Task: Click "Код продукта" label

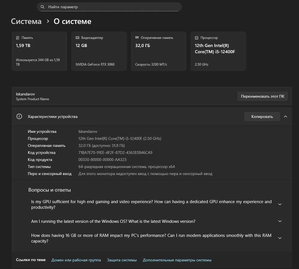Action: coord(40,159)
